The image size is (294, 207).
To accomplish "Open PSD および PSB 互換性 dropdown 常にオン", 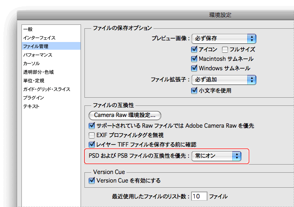I will pos(216,156).
